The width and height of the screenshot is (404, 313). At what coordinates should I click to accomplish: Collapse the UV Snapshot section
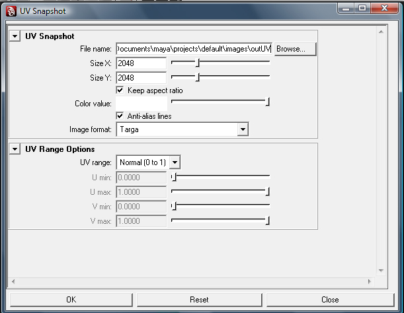[15, 36]
